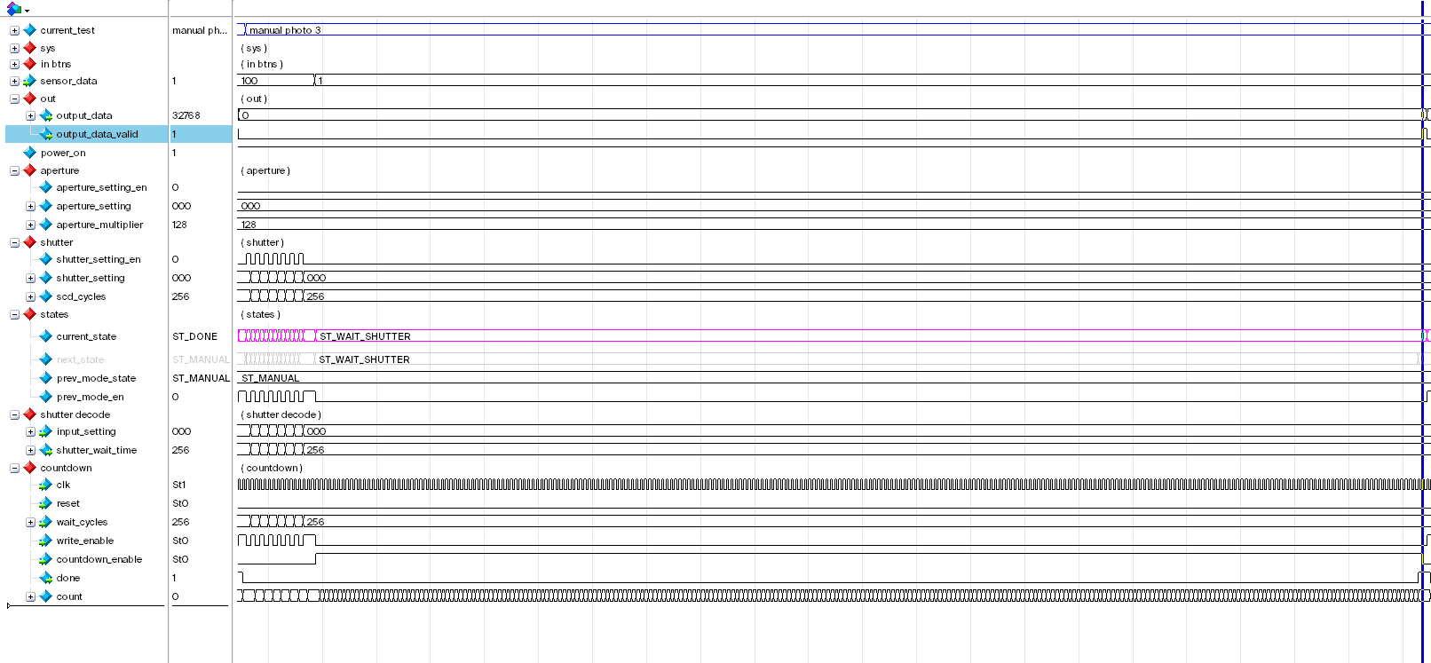Click the wave window icon at top left

[13, 8]
